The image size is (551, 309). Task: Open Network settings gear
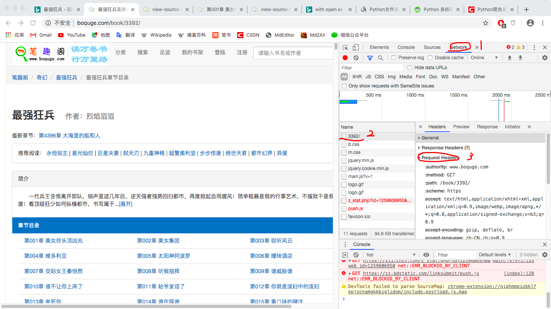pyautogui.click(x=545, y=58)
